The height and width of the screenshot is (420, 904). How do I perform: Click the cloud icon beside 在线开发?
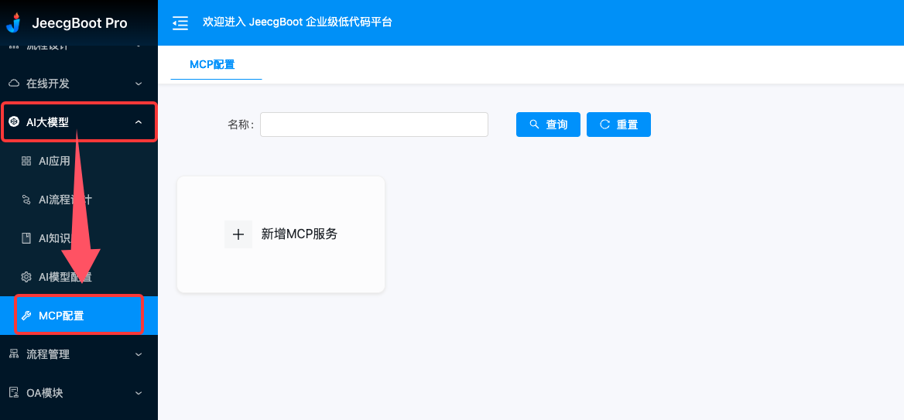tap(14, 84)
